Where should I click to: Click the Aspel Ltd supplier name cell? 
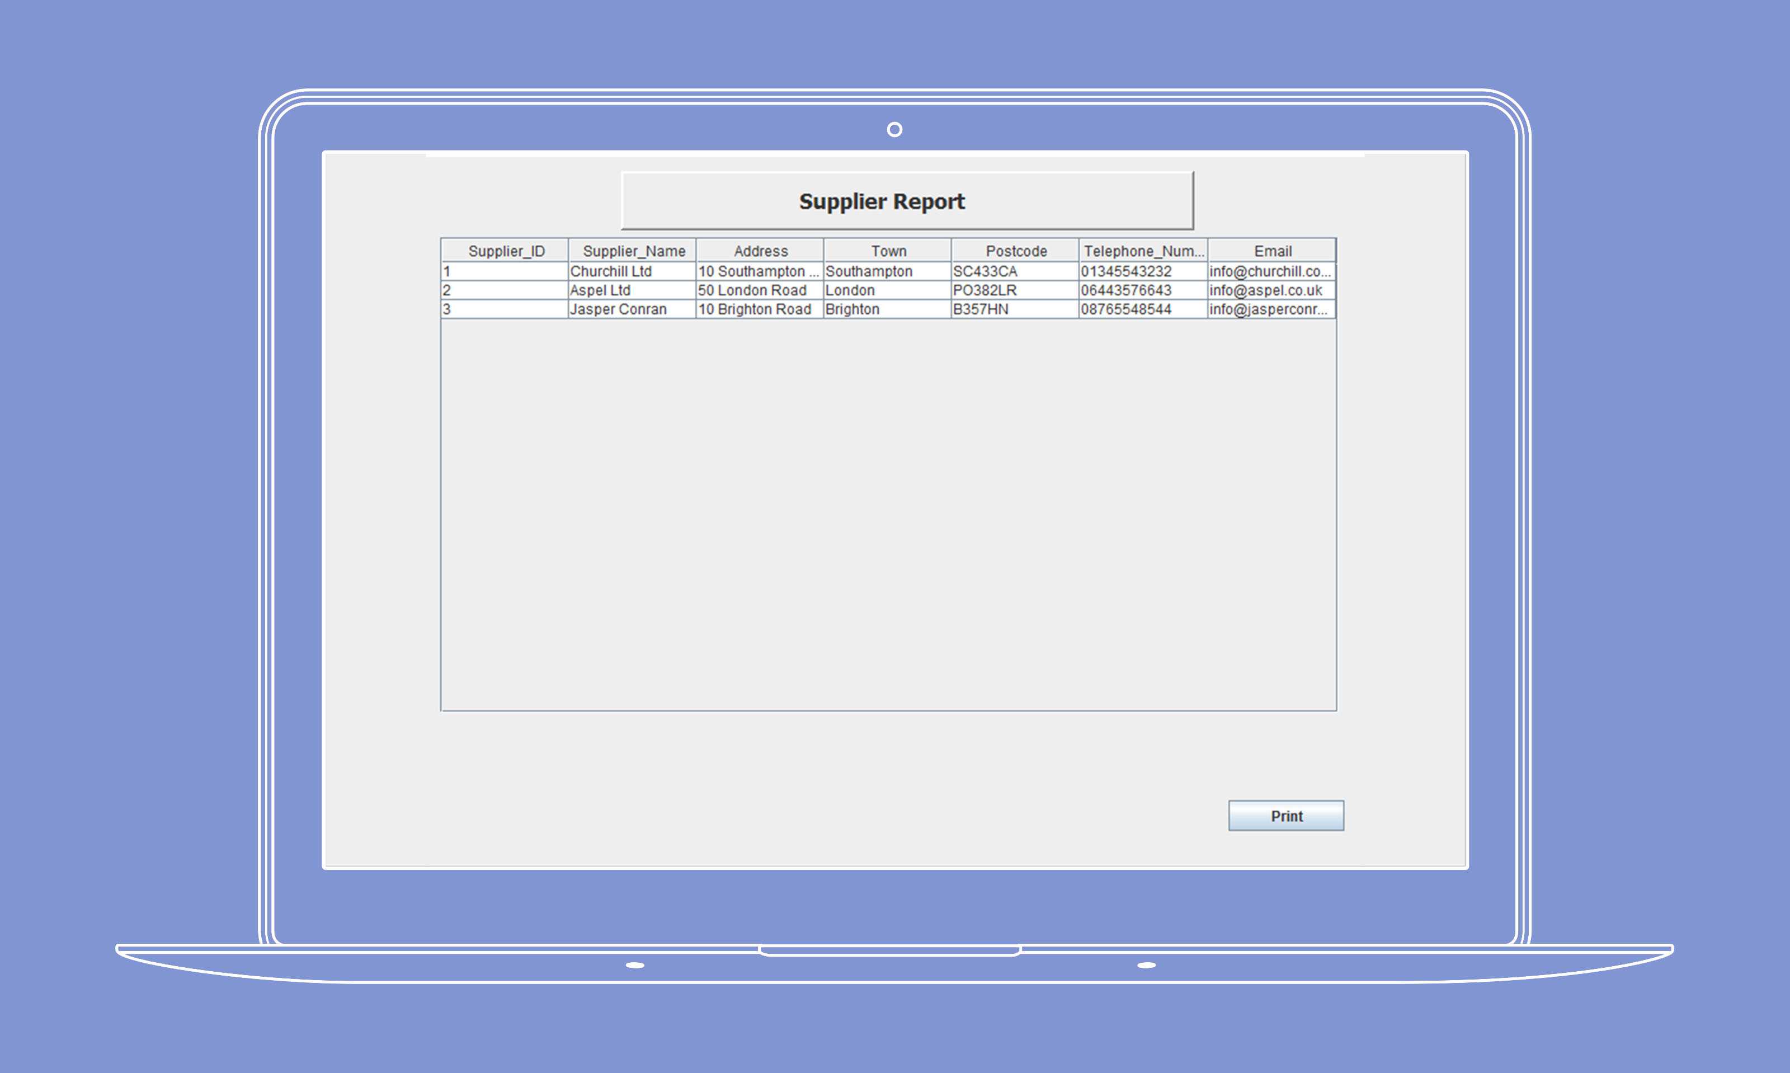(633, 290)
